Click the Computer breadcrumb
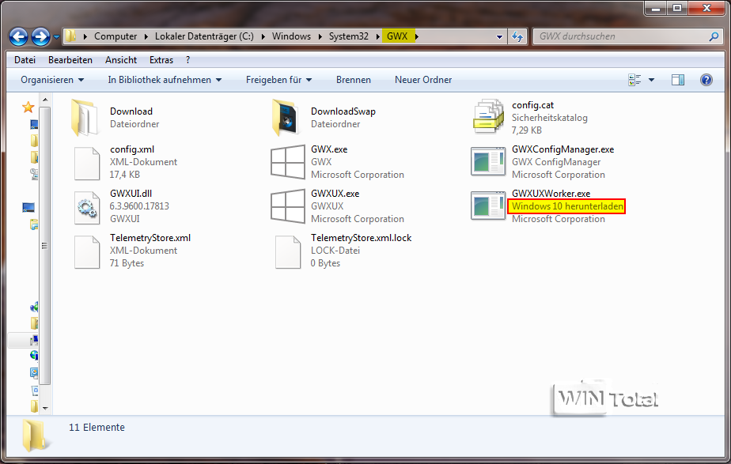 click(116, 36)
